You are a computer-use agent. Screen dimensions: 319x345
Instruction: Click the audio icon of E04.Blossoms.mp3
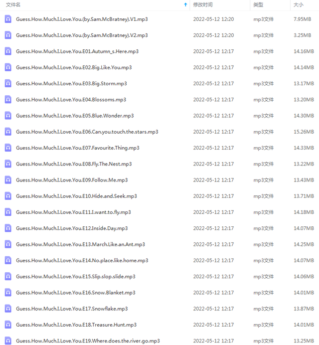8,99
